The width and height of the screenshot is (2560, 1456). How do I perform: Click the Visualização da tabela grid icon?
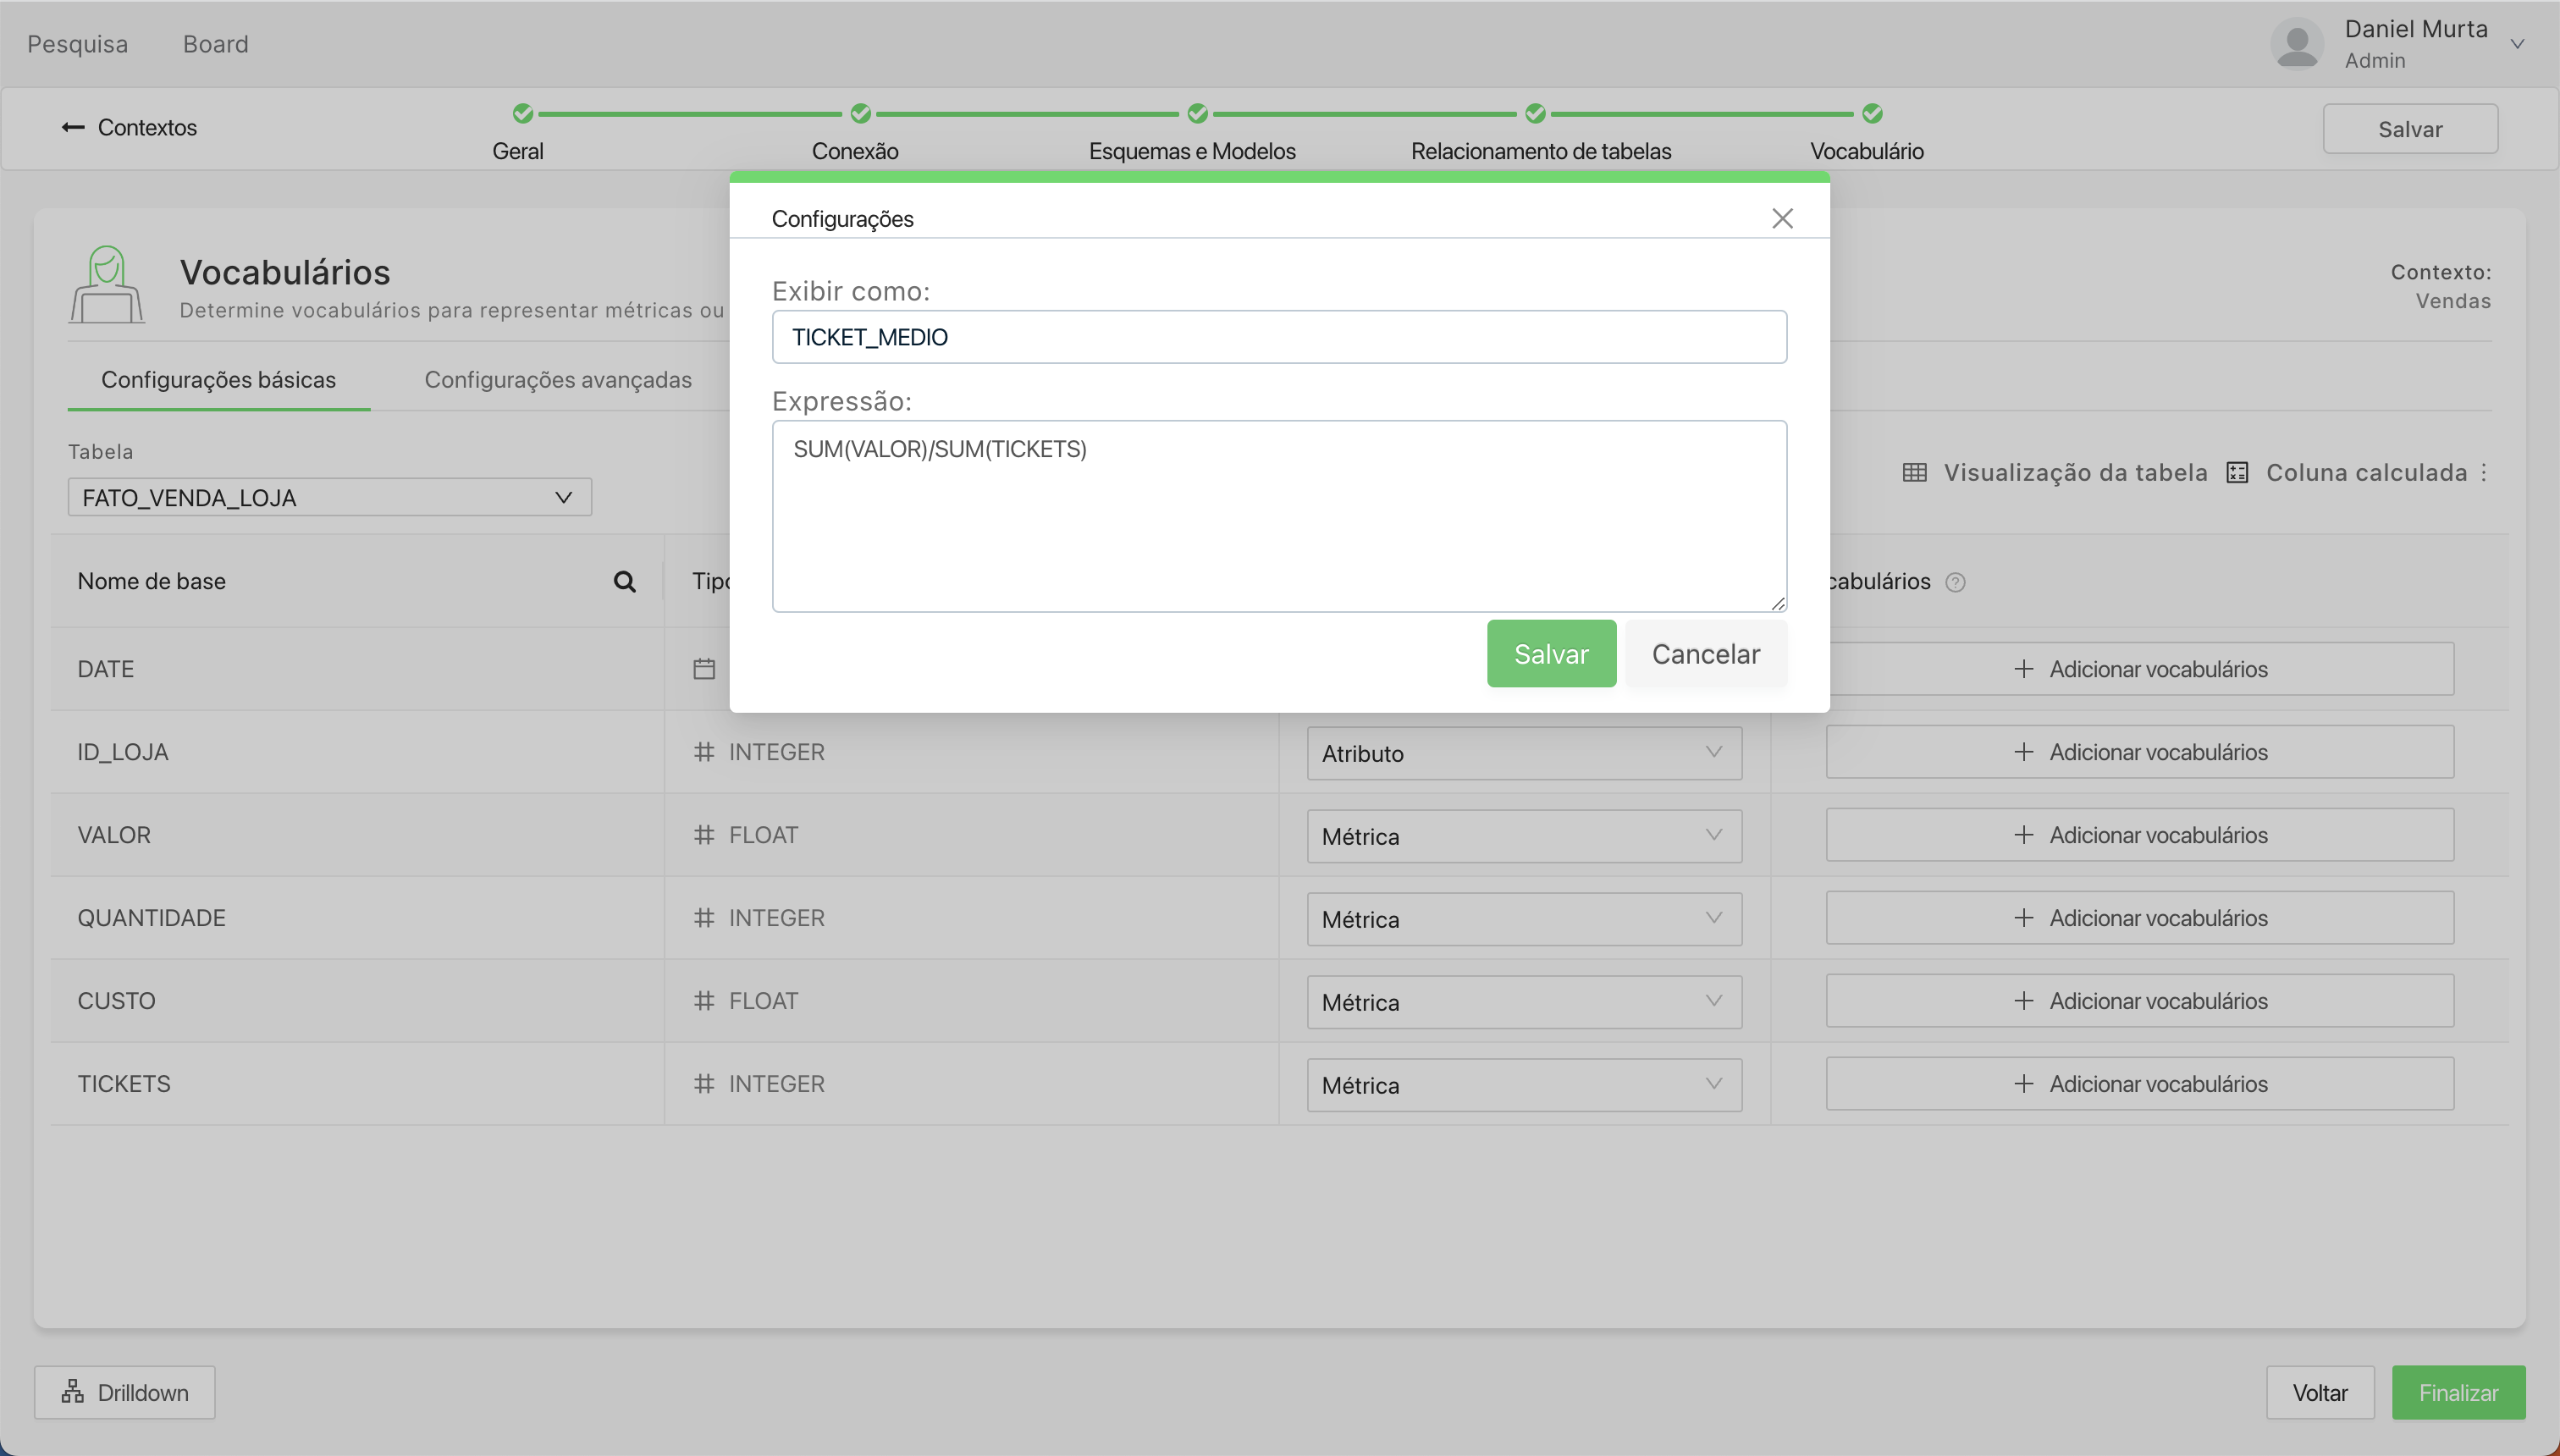click(x=1914, y=473)
